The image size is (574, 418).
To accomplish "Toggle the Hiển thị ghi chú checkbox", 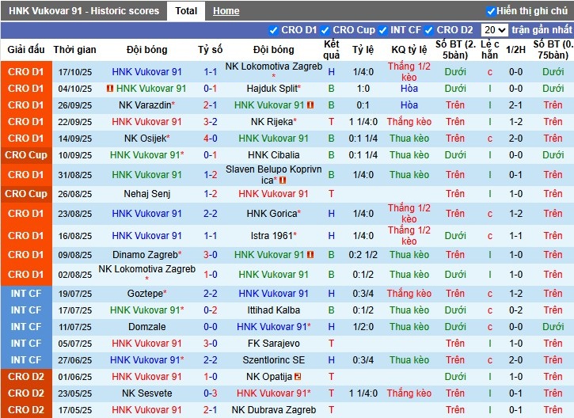I will [491, 11].
